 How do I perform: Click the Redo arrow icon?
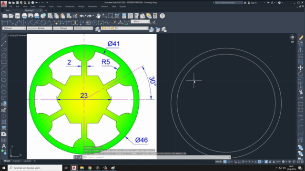coord(89,16)
